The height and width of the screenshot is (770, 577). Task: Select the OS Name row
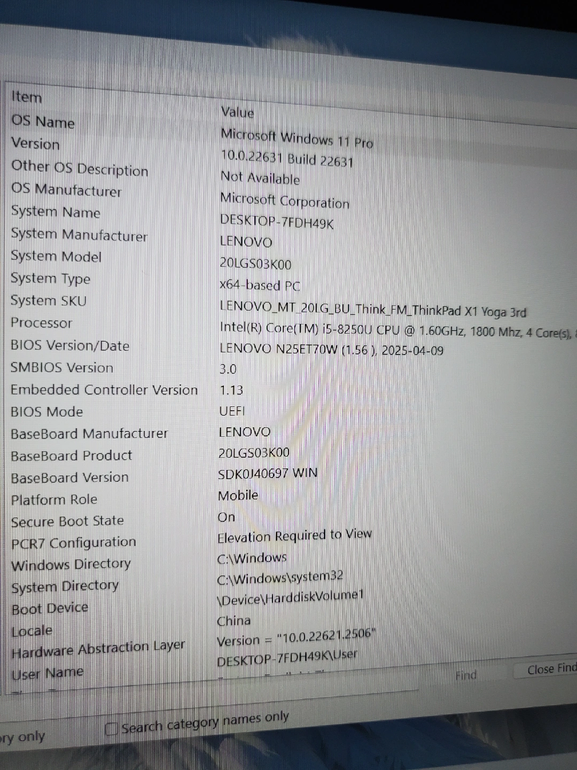point(43,122)
